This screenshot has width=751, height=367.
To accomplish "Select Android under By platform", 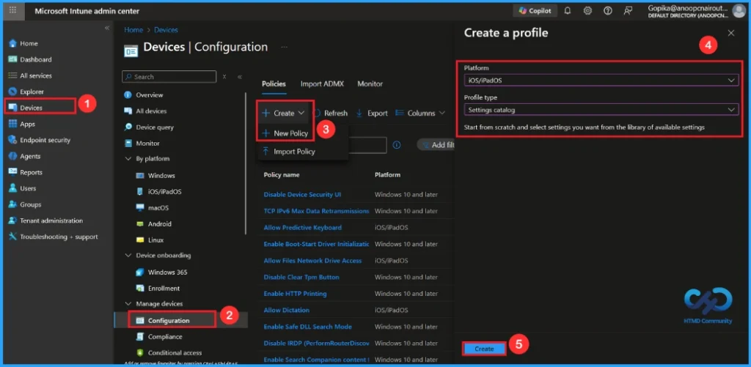I will tap(159, 224).
